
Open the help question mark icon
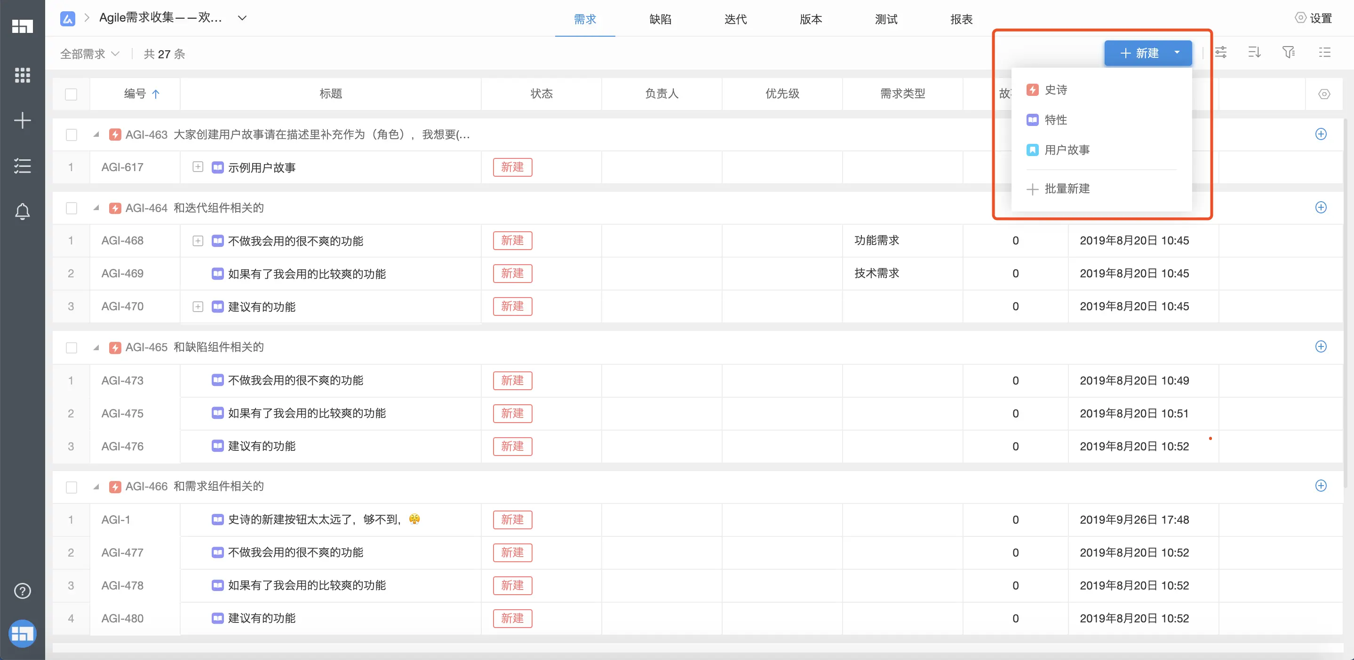[22, 591]
